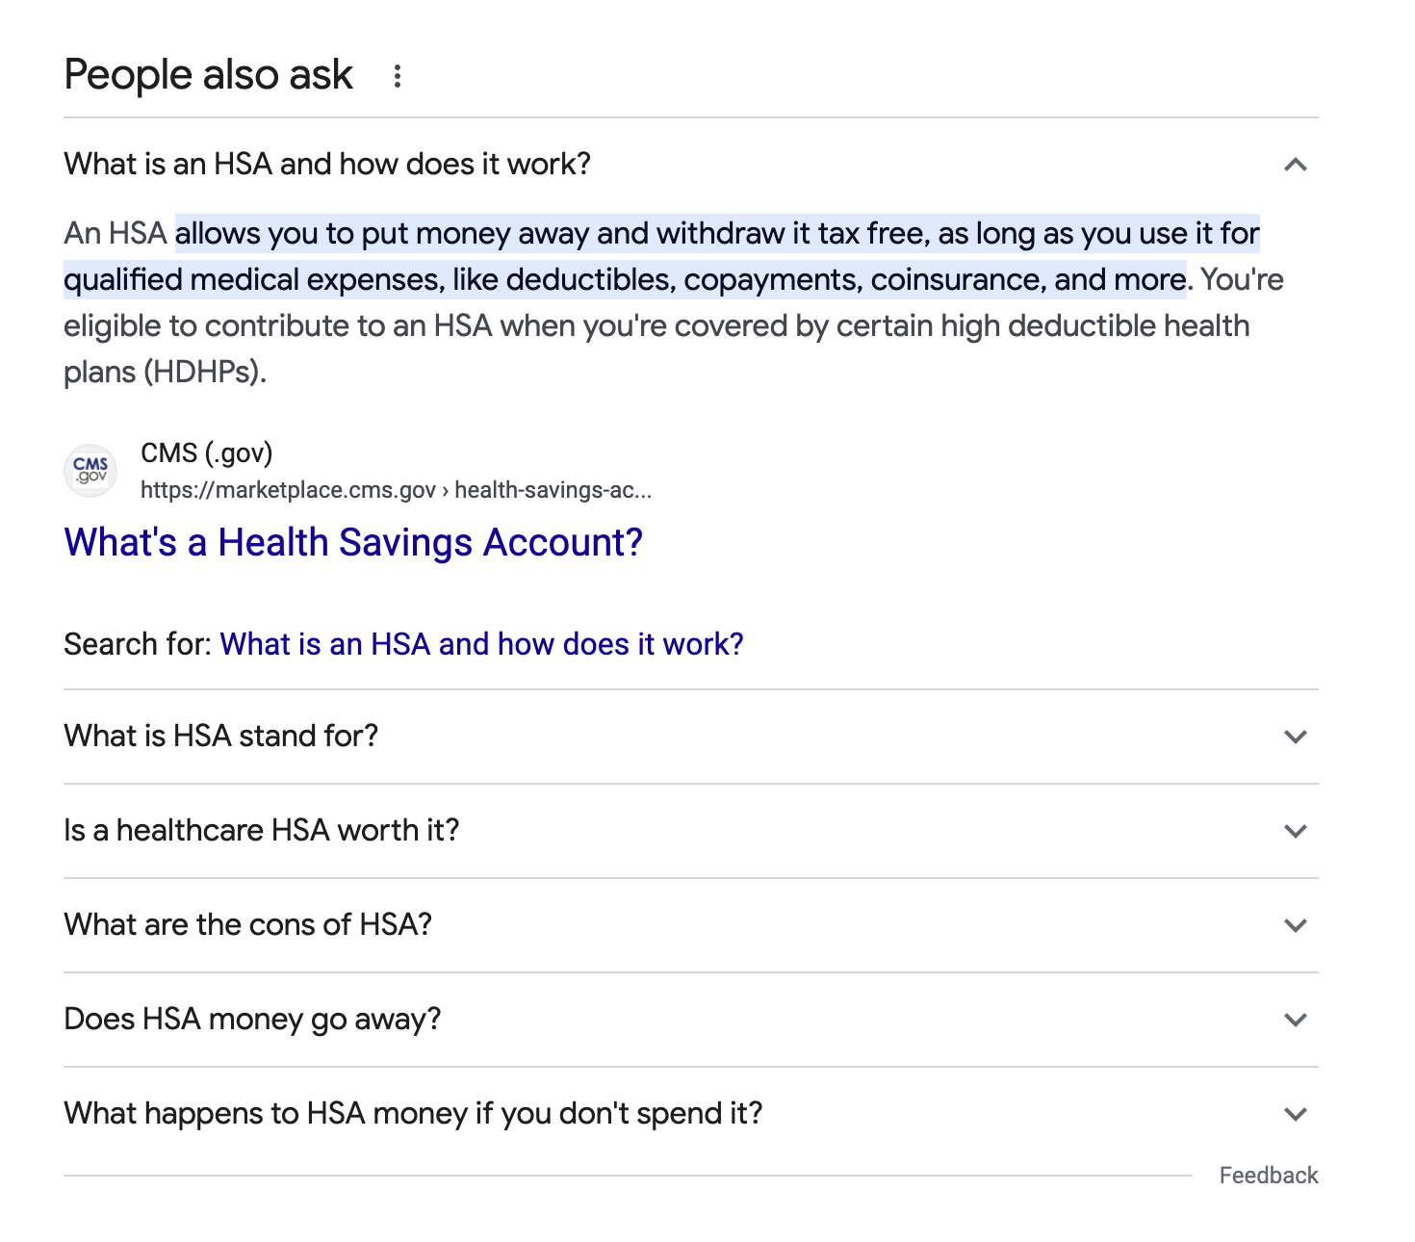The height and width of the screenshot is (1242, 1415).
Task: Open the three-dot menu beside People also ask
Action: pos(397,76)
